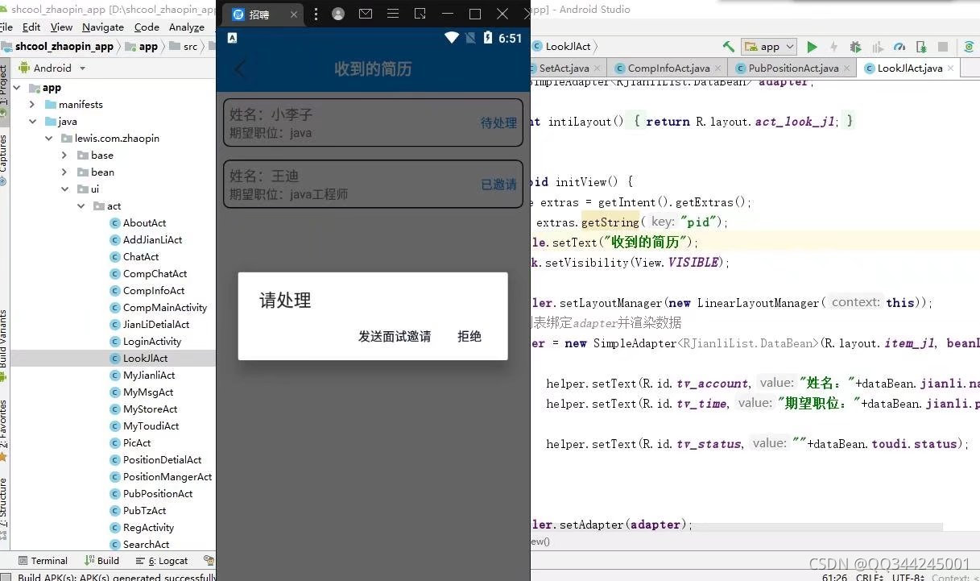The width and height of the screenshot is (980, 581).
Task: Click the user avatar icon in emulator title bar
Action: pos(338,15)
